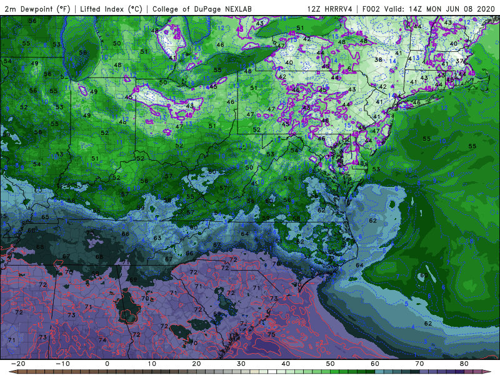The height and width of the screenshot is (375, 500).
Task: Click the 75 dewpoint value near the coast
Action: point(271,334)
